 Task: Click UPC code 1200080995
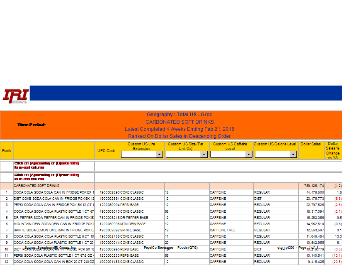tap(109, 249)
